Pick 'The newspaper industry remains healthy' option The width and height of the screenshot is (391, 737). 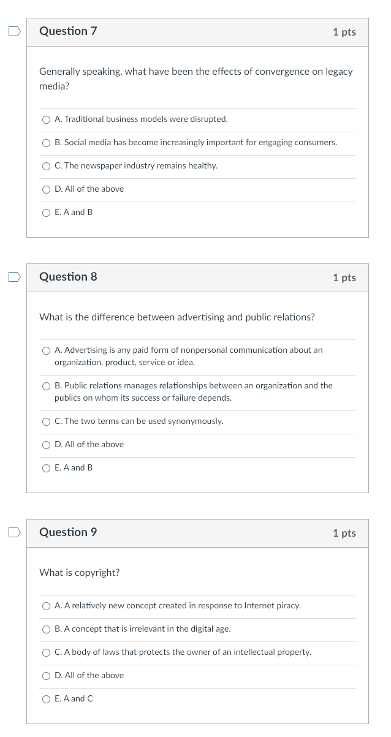(x=47, y=166)
